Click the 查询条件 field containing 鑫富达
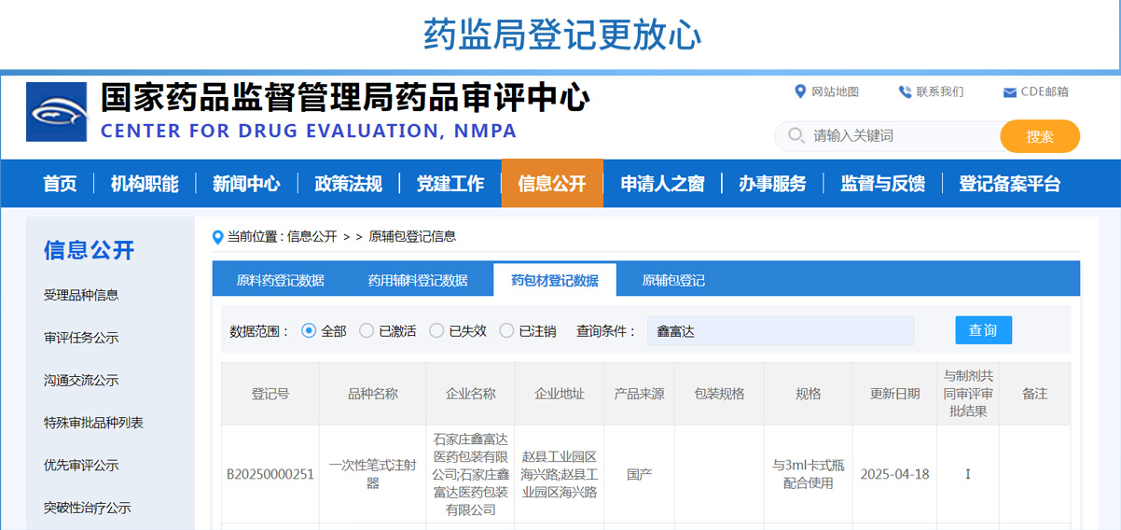The image size is (1121, 530). (780, 331)
